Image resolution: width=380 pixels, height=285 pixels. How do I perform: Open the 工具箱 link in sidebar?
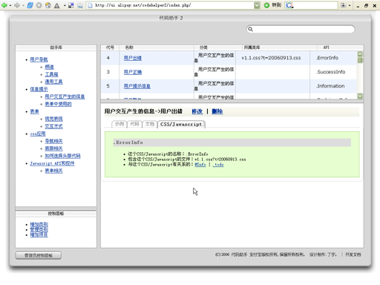[51, 74]
